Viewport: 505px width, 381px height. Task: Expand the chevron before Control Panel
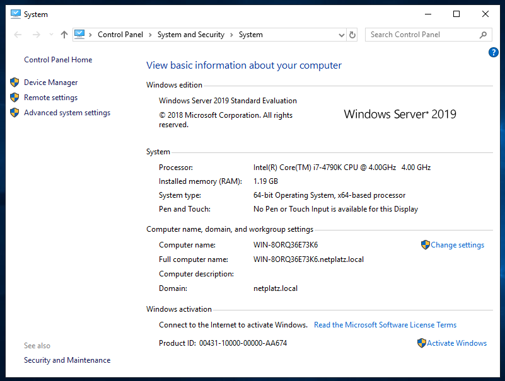pos(91,35)
